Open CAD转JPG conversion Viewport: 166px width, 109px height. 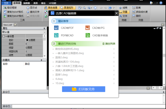point(95,28)
